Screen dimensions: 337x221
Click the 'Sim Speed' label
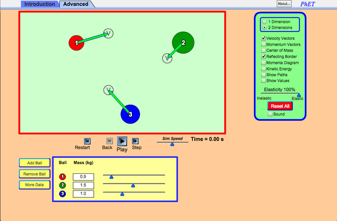(172, 139)
